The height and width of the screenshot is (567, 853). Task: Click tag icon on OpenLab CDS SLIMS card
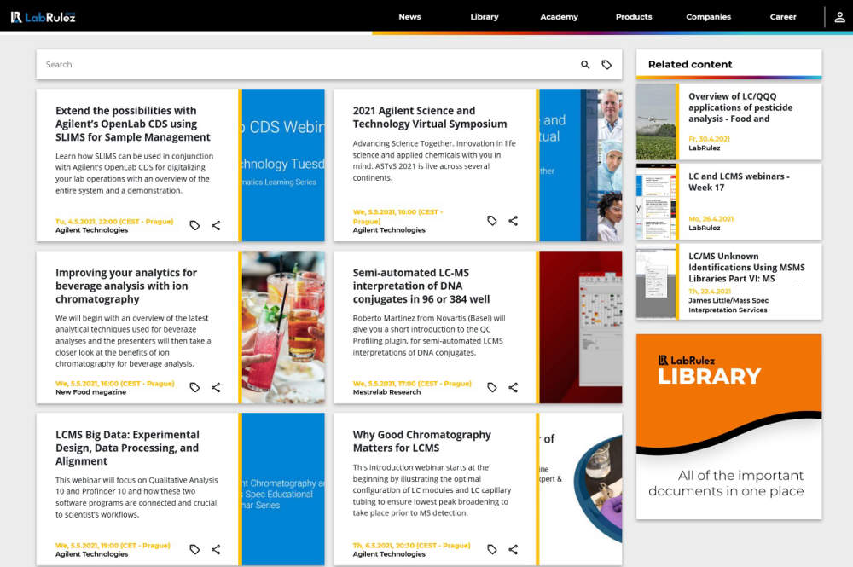tap(194, 225)
